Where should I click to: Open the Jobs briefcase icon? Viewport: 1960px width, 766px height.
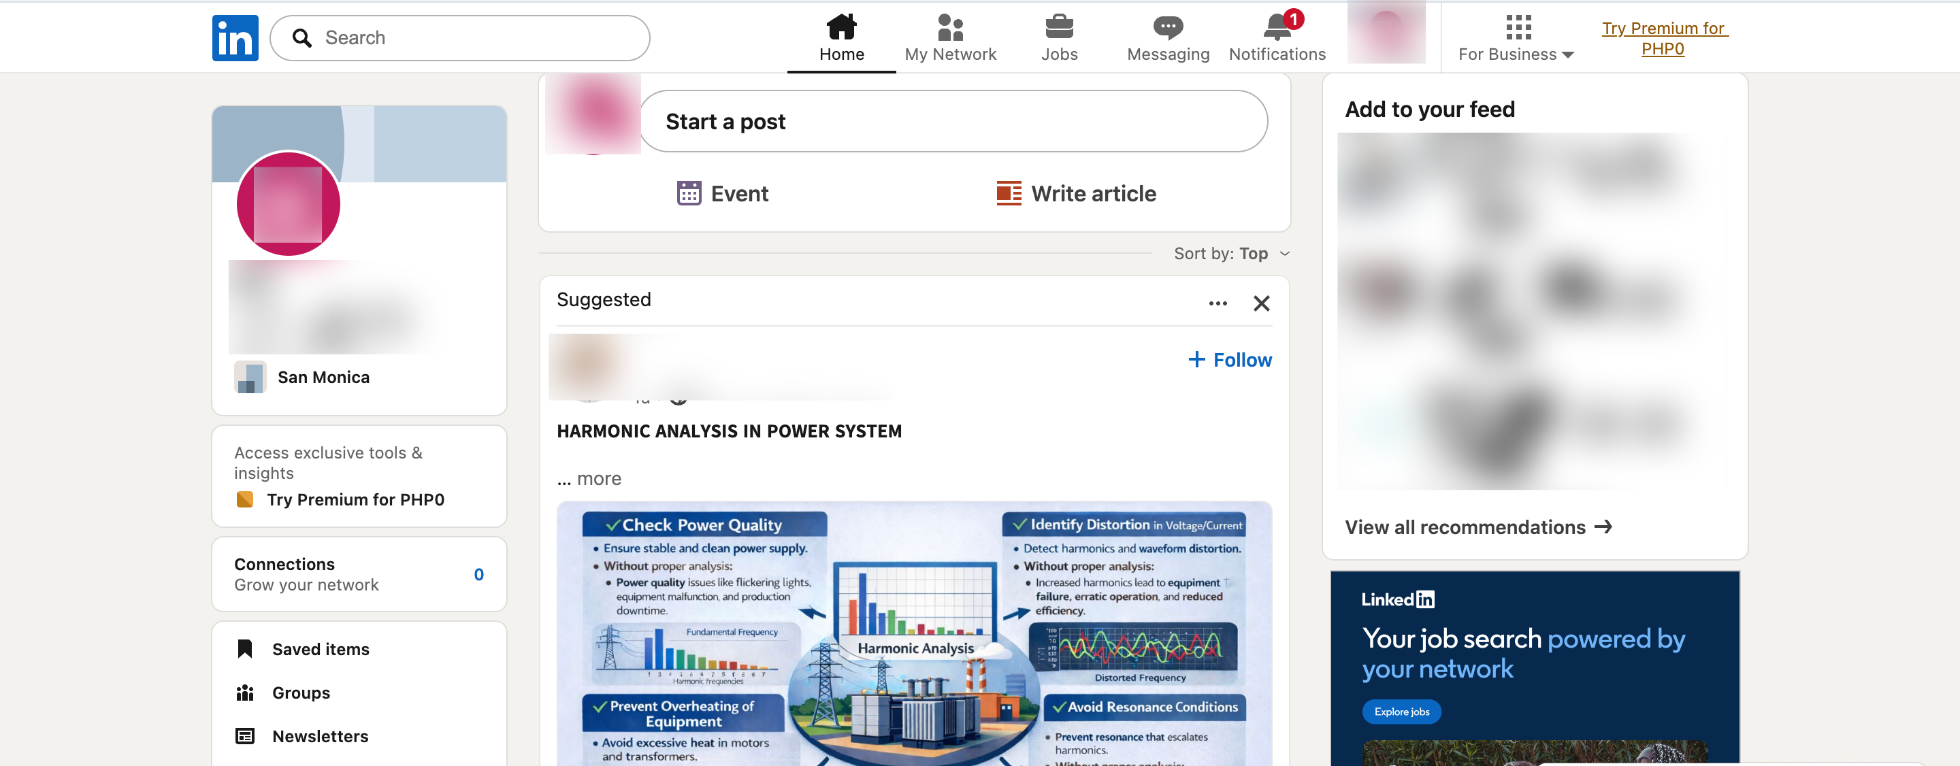[1058, 27]
